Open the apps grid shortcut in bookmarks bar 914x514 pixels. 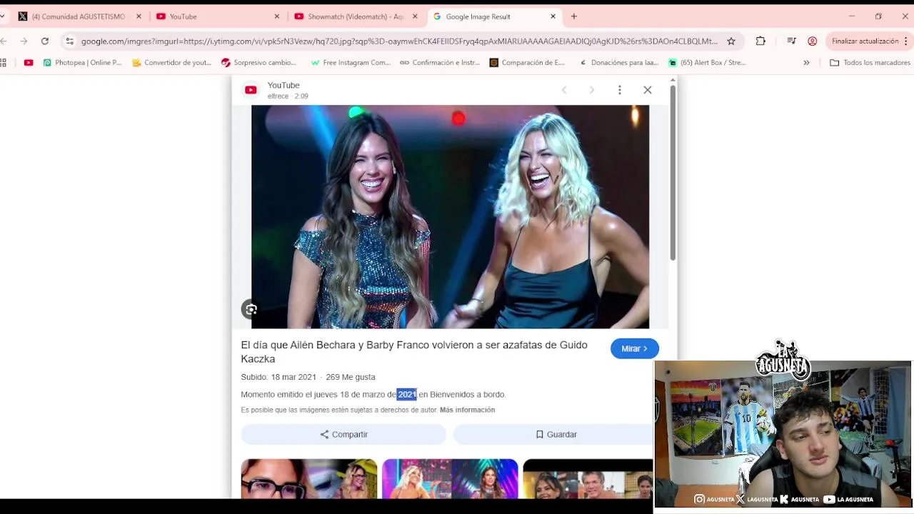point(4,63)
